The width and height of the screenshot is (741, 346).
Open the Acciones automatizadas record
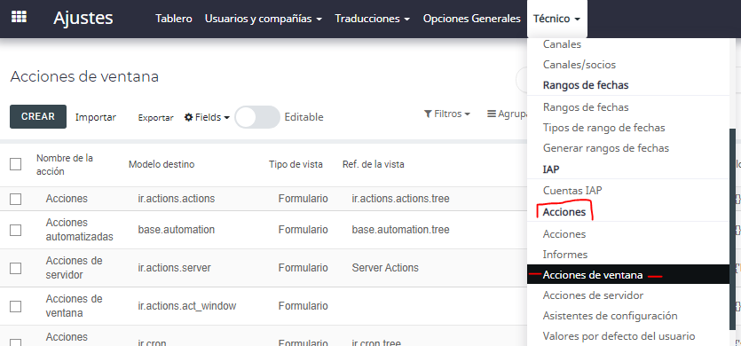coord(79,229)
